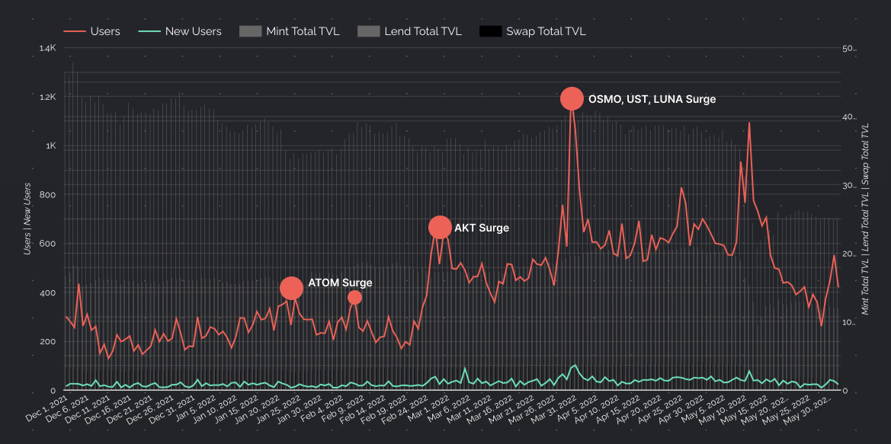Image resolution: width=891 pixels, height=444 pixels.
Task: Click the Users | New Users axis title
Action: [27, 219]
